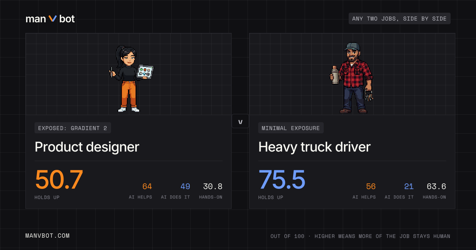Viewport: 476px width, 250px height.
Task: Click the 'Minimal Exposure' tag
Action: [x=291, y=128]
